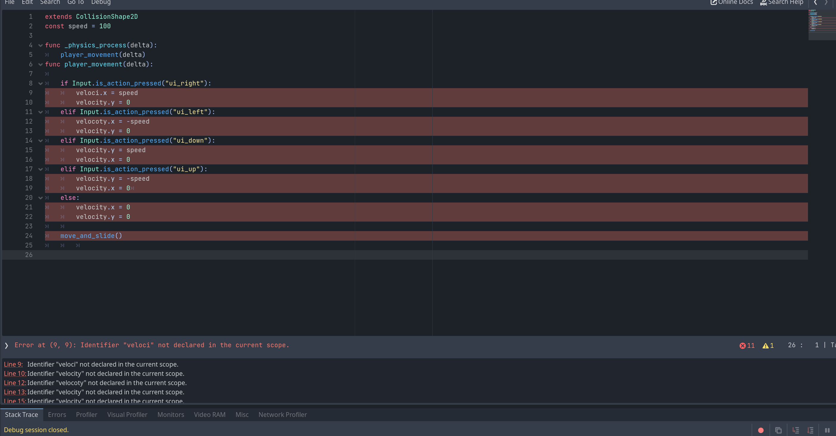Expand the error message panel chevron
836x436 pixels.
coord(7,345)
